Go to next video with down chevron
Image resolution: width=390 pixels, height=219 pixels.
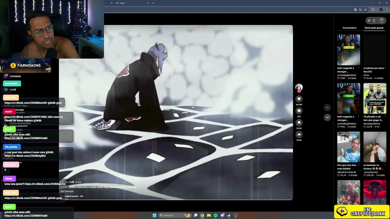(x=327, y=117)
